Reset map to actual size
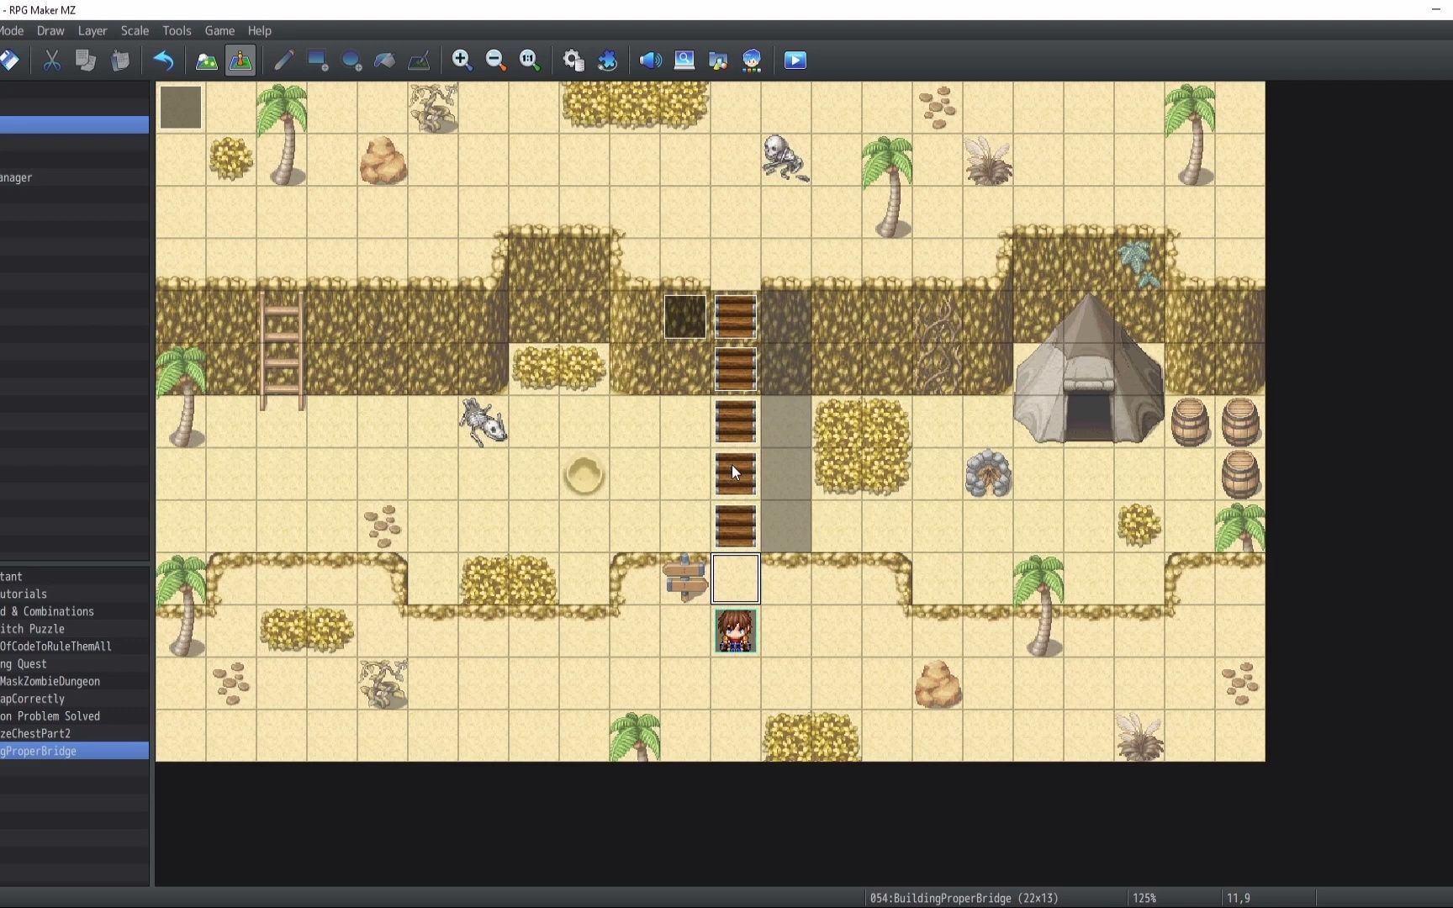 [530, 61]
